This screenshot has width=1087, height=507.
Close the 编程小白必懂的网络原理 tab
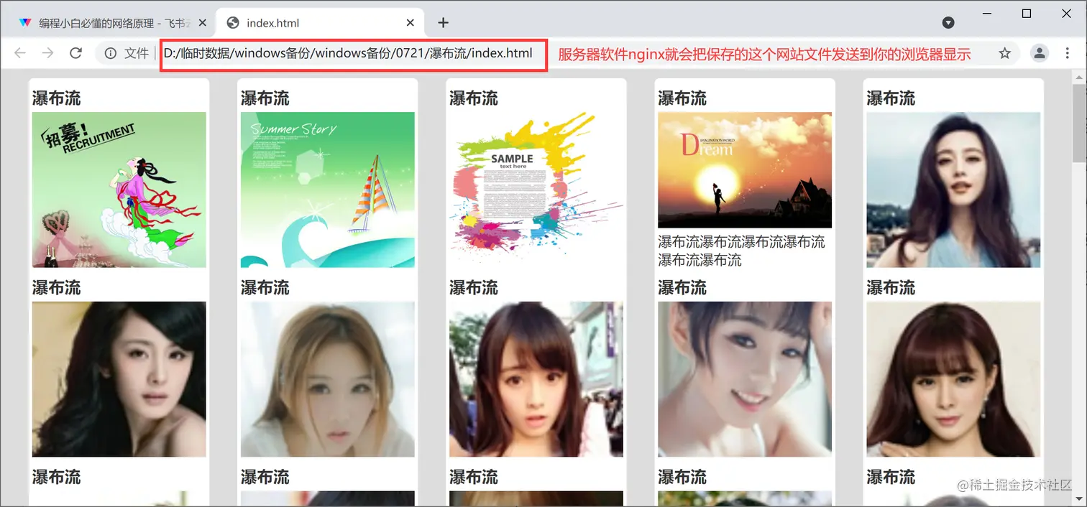202,23
